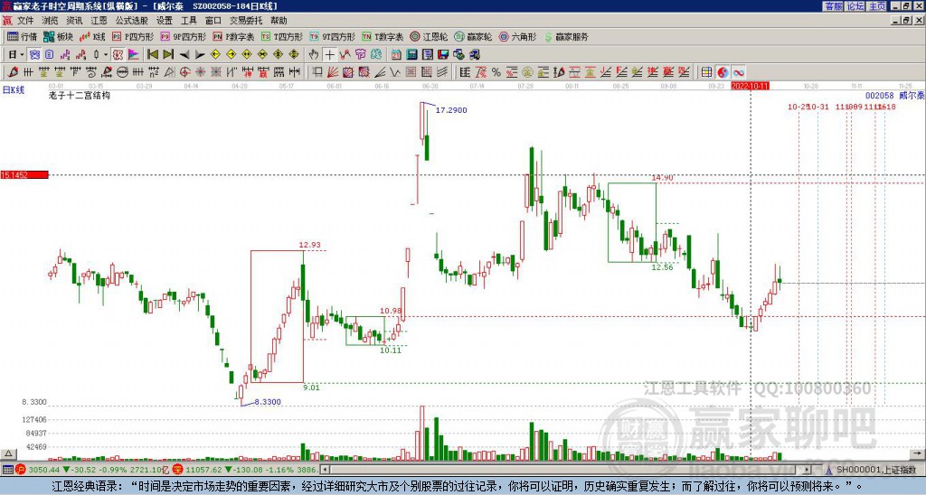Open the 江恩 menu
This screenshot has height=495, width=926.
point(99,21)
